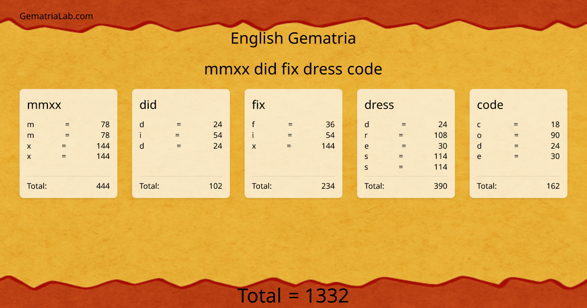Click letter o in the code card

point(479,135)
